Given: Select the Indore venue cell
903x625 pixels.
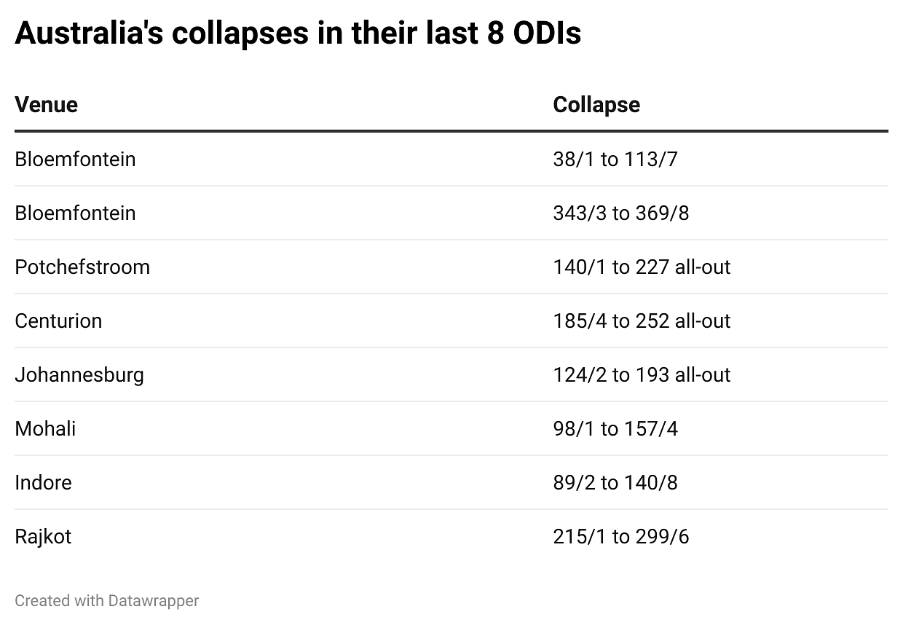Looking at the screenshot, I should 43,482.
